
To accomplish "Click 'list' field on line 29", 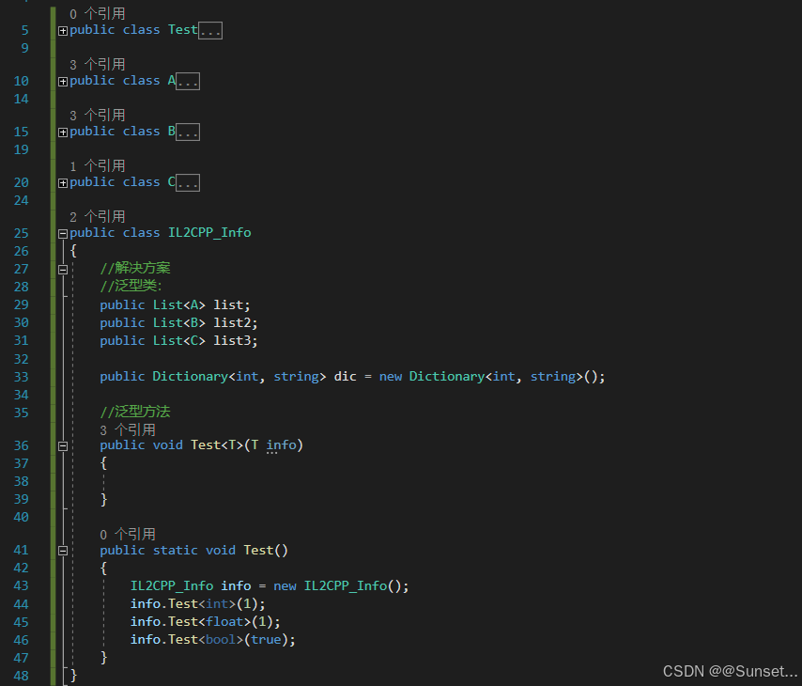I will (x=228, y=305).
